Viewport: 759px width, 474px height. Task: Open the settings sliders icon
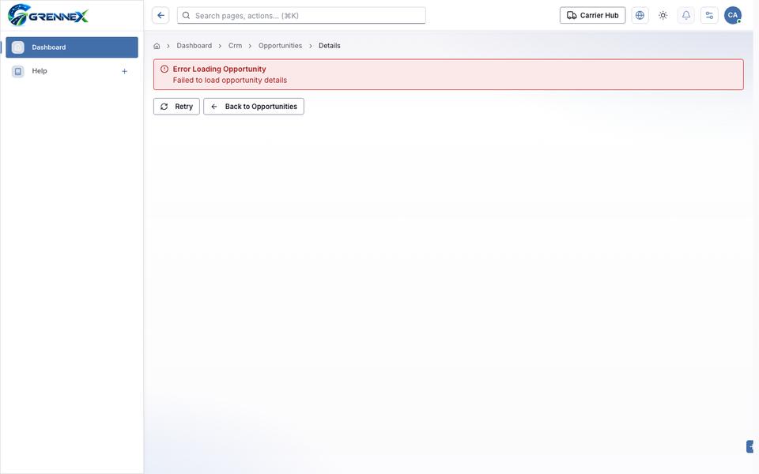(710, 16)
